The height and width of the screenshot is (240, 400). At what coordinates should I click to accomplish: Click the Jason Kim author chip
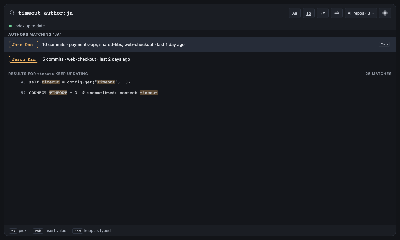23,59
